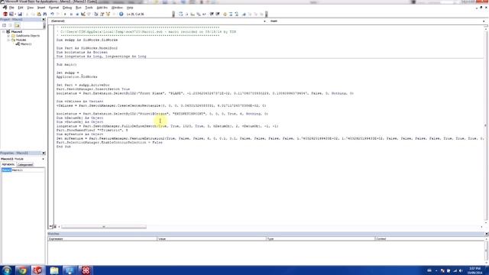Image resolution: width=489 pixels, height=275 pixels.
Task: Click the Find binoculars icon
Action: (x=45, y=14)
